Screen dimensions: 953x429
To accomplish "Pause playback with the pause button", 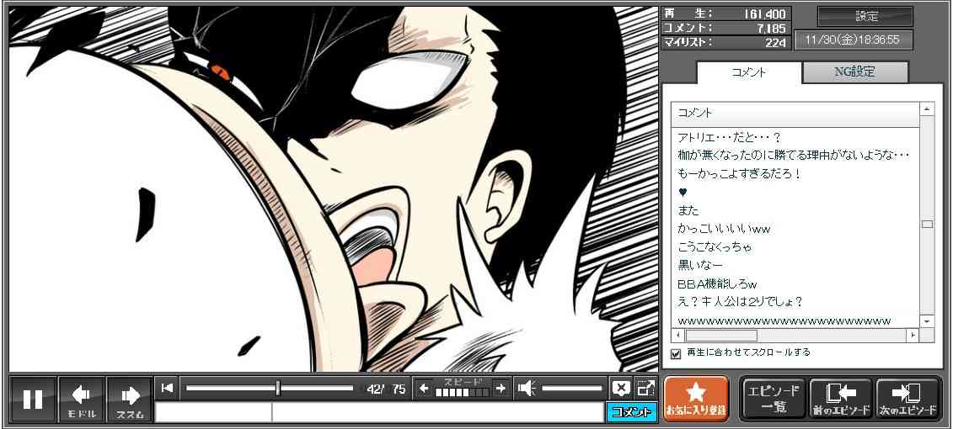I will [x=33, y=399].
